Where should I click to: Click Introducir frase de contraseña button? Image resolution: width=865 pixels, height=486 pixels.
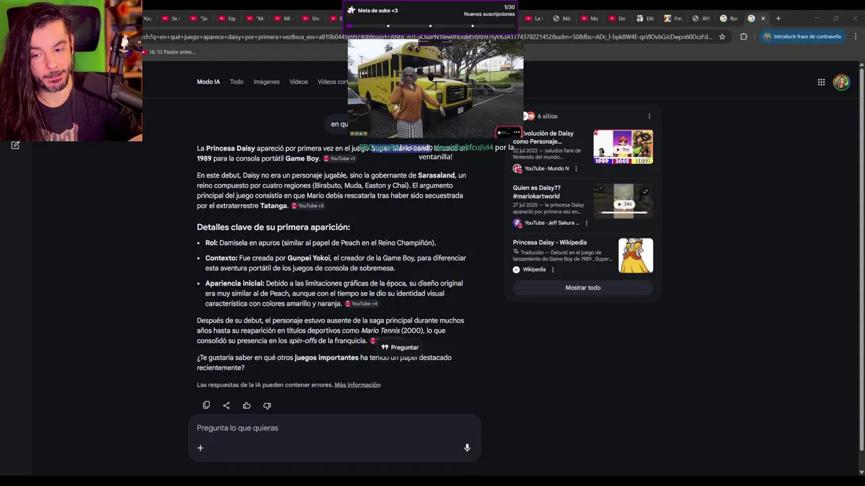802,36
